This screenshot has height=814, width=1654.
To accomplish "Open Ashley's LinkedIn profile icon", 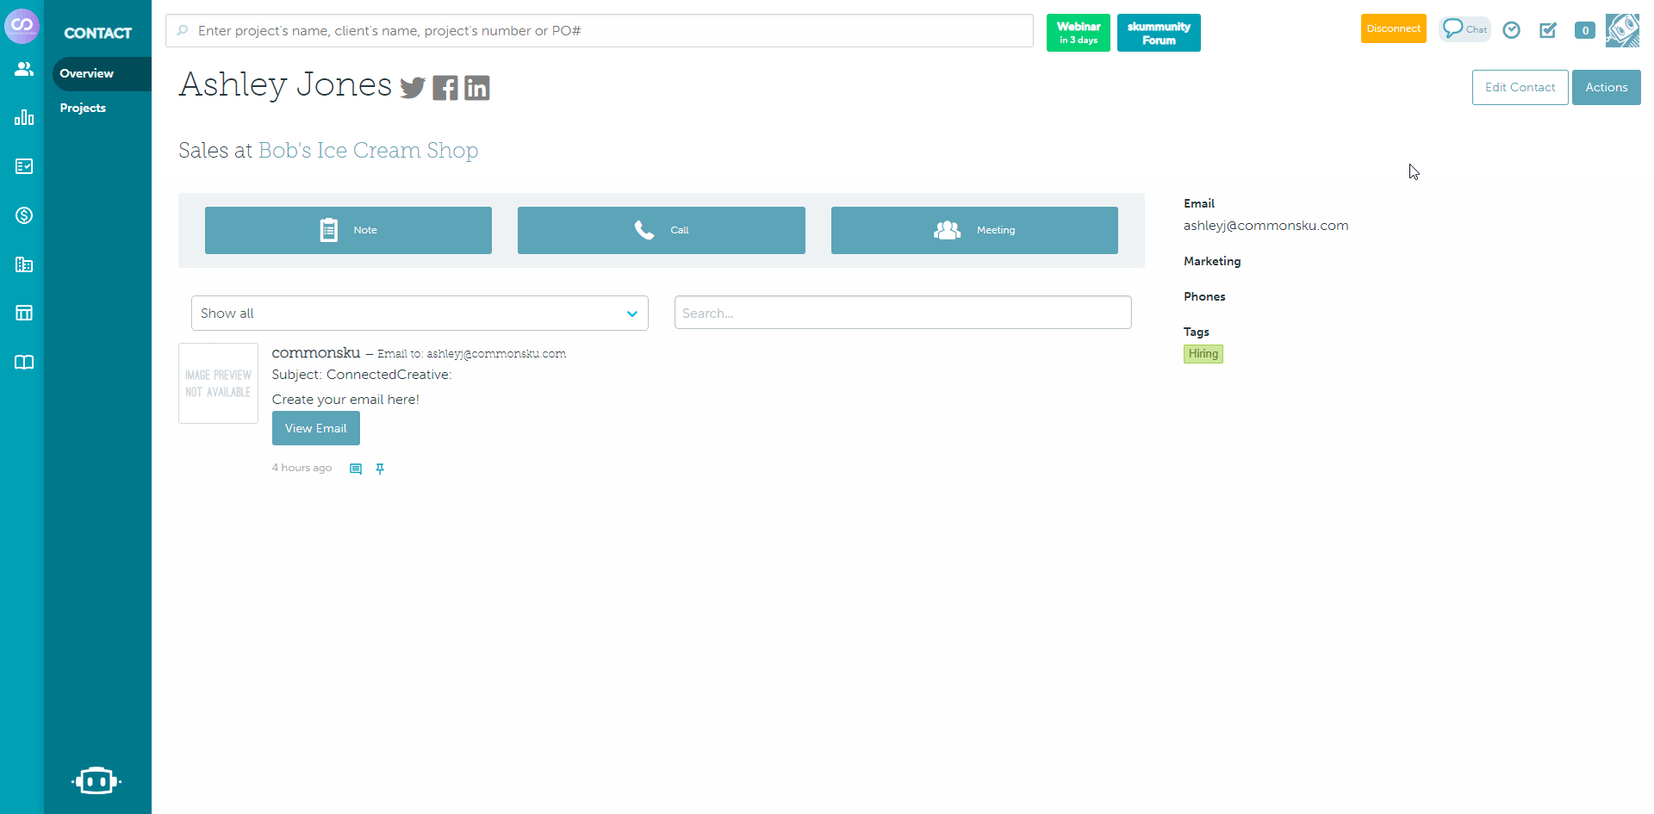I will pyautogui.click(x=476, y=87).
